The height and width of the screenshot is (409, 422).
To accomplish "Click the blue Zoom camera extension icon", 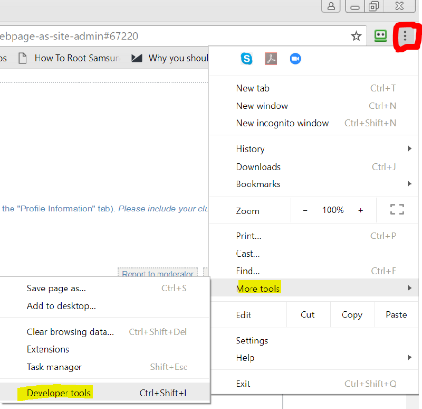I will 295,59.
